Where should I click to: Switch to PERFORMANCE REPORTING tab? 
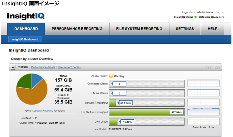[x=77, y=29]
